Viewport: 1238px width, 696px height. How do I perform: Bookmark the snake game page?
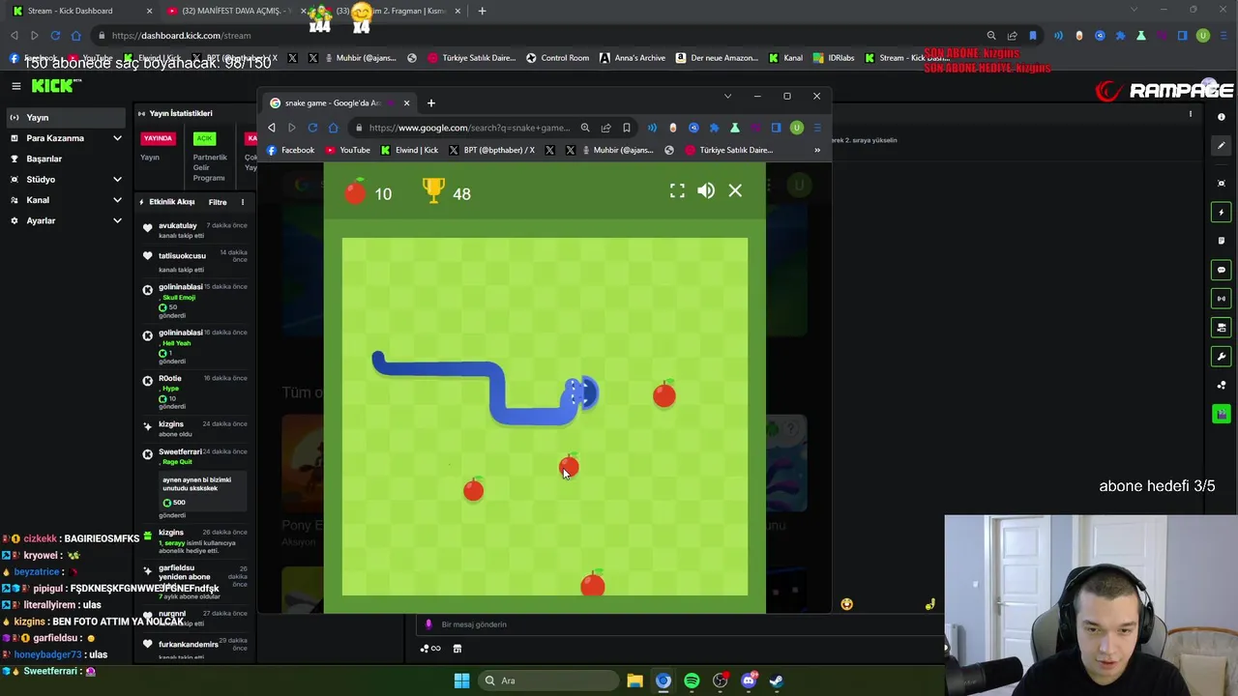(x=627, y=128)
